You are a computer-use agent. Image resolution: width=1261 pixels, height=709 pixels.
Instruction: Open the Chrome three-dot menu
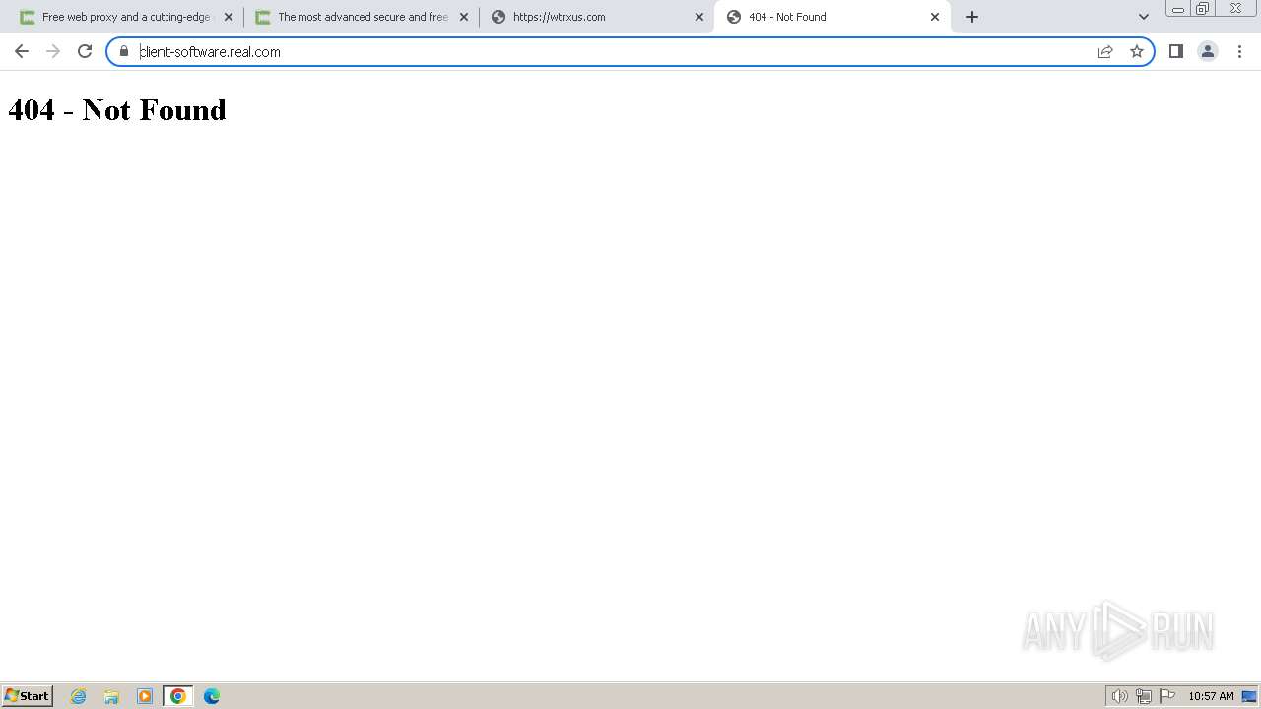pyautogui.click(x=1240, y=51)
